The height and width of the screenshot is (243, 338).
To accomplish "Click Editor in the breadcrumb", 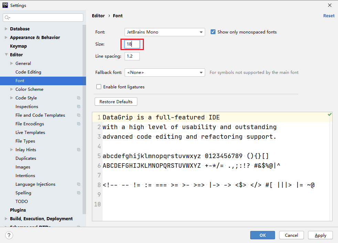I will point(98,16).
